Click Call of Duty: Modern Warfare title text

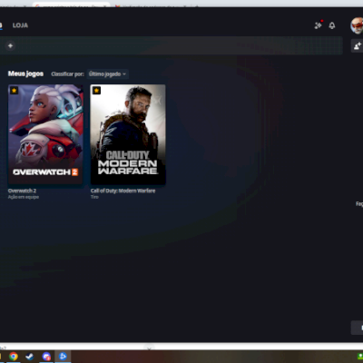(x=123, y=191)
